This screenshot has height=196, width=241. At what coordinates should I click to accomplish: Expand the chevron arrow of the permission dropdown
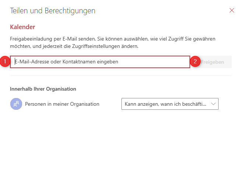coord(213,104)
